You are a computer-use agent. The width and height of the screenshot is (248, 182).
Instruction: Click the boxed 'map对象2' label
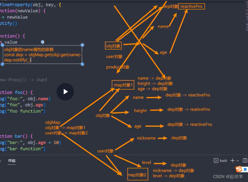tap(138, 174)
